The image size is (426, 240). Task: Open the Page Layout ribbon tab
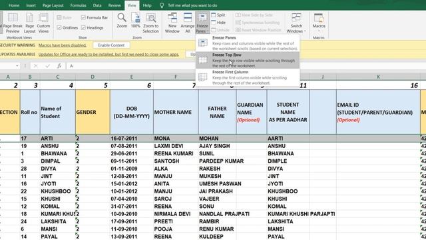coord(53,5)
